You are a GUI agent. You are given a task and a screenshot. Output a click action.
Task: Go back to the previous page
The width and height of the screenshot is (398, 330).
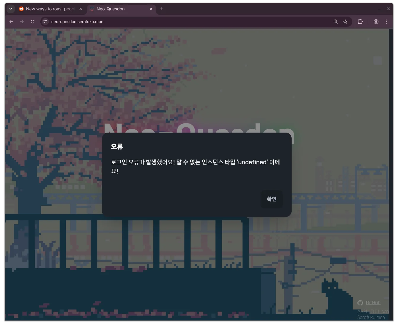pos(11,22)
